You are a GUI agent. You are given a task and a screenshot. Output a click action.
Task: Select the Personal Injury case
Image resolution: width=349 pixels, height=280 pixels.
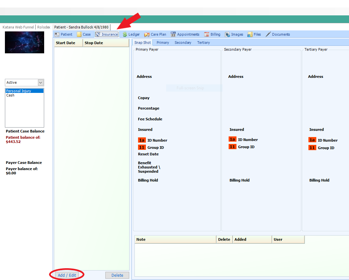click(x=19, y=91)
